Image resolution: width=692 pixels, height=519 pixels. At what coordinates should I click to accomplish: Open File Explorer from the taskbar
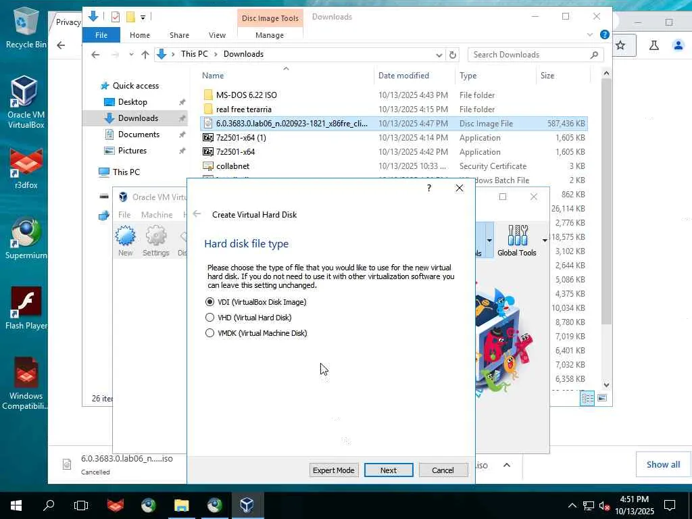click(181, 505)
